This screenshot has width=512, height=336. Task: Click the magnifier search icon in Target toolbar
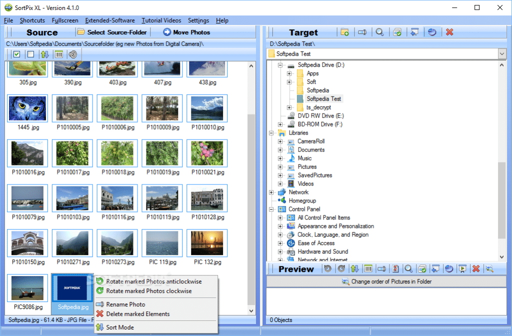click(379, 32)
